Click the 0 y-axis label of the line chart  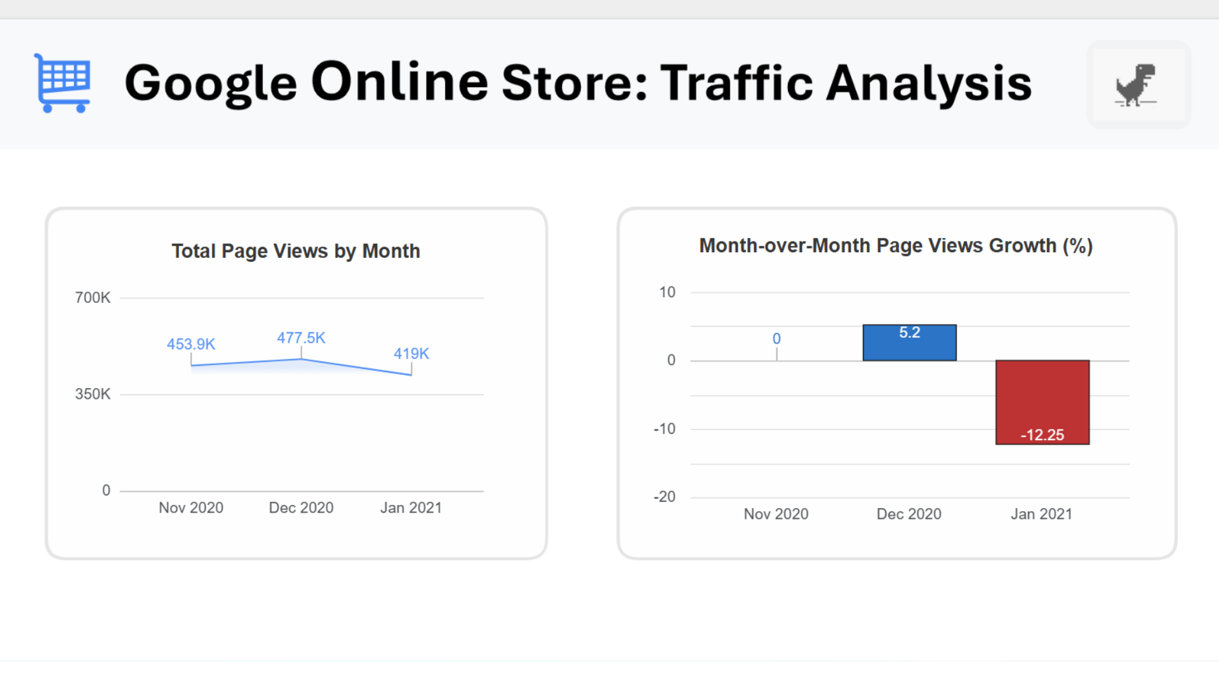[x=106, y=491]
